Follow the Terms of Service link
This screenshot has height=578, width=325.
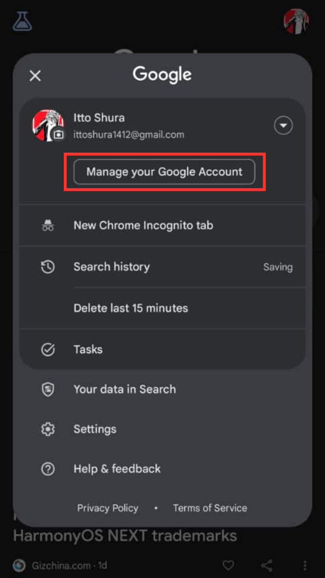pos(210,508)
